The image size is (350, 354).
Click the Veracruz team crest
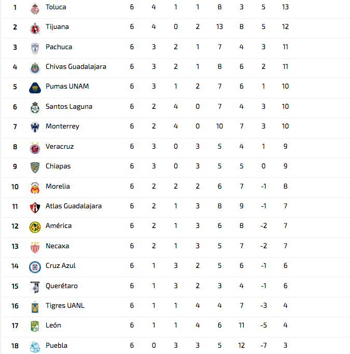35,148
